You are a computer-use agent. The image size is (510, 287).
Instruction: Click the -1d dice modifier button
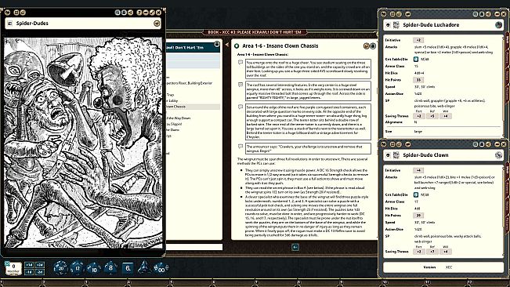click(29, 271)
